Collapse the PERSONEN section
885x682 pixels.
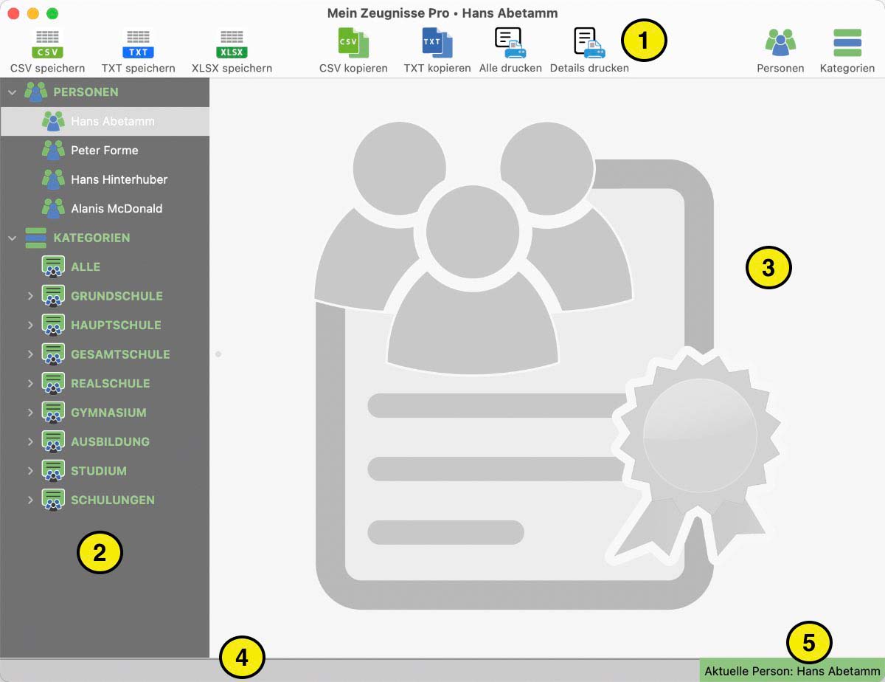click(13, 92)
